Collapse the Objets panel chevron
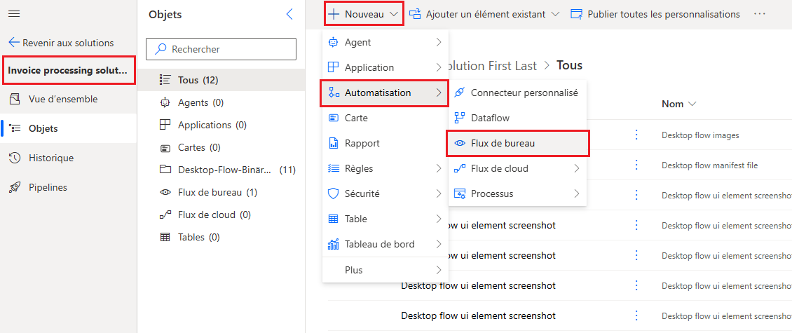Image resolution: width=792 pixels, height=333 pixels. [289, 14]
